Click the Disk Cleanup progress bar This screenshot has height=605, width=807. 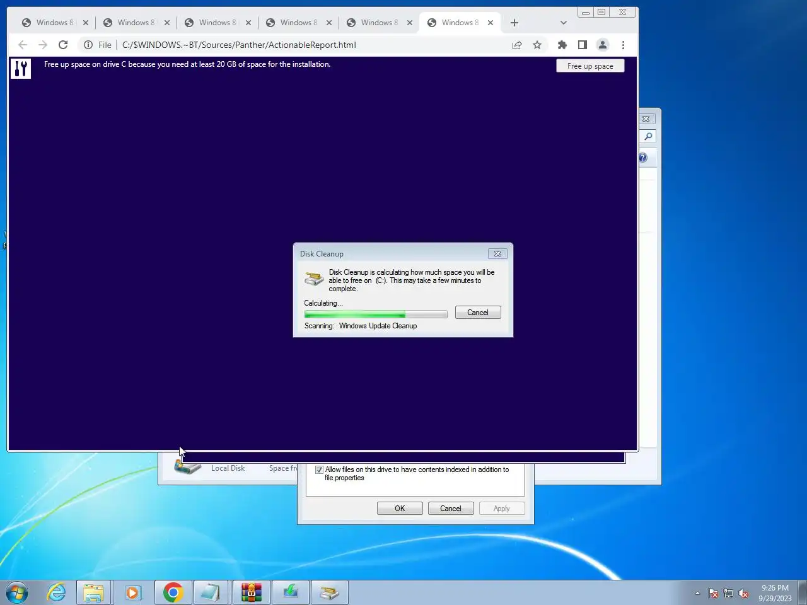pos(376,314)
